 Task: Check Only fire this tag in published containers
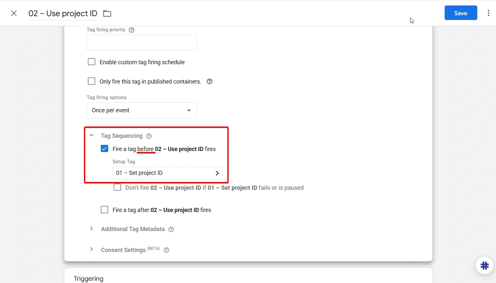92,81
